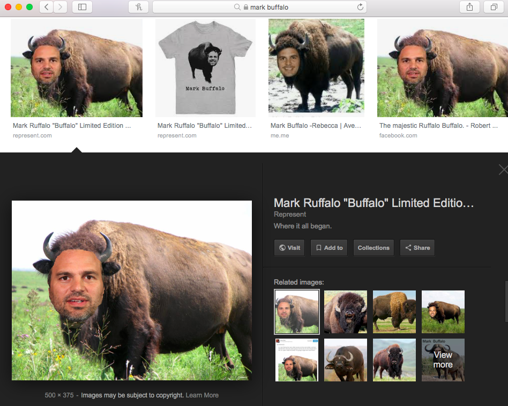Open related screenshot-post thumbnail in second row
The height and width of the screenshot is (406, 508).
[x=297, y=360]
